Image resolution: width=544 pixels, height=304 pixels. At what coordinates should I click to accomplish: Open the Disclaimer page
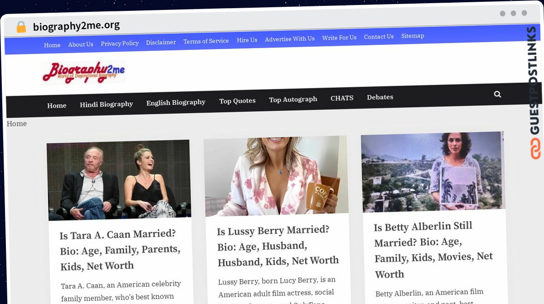161,42
